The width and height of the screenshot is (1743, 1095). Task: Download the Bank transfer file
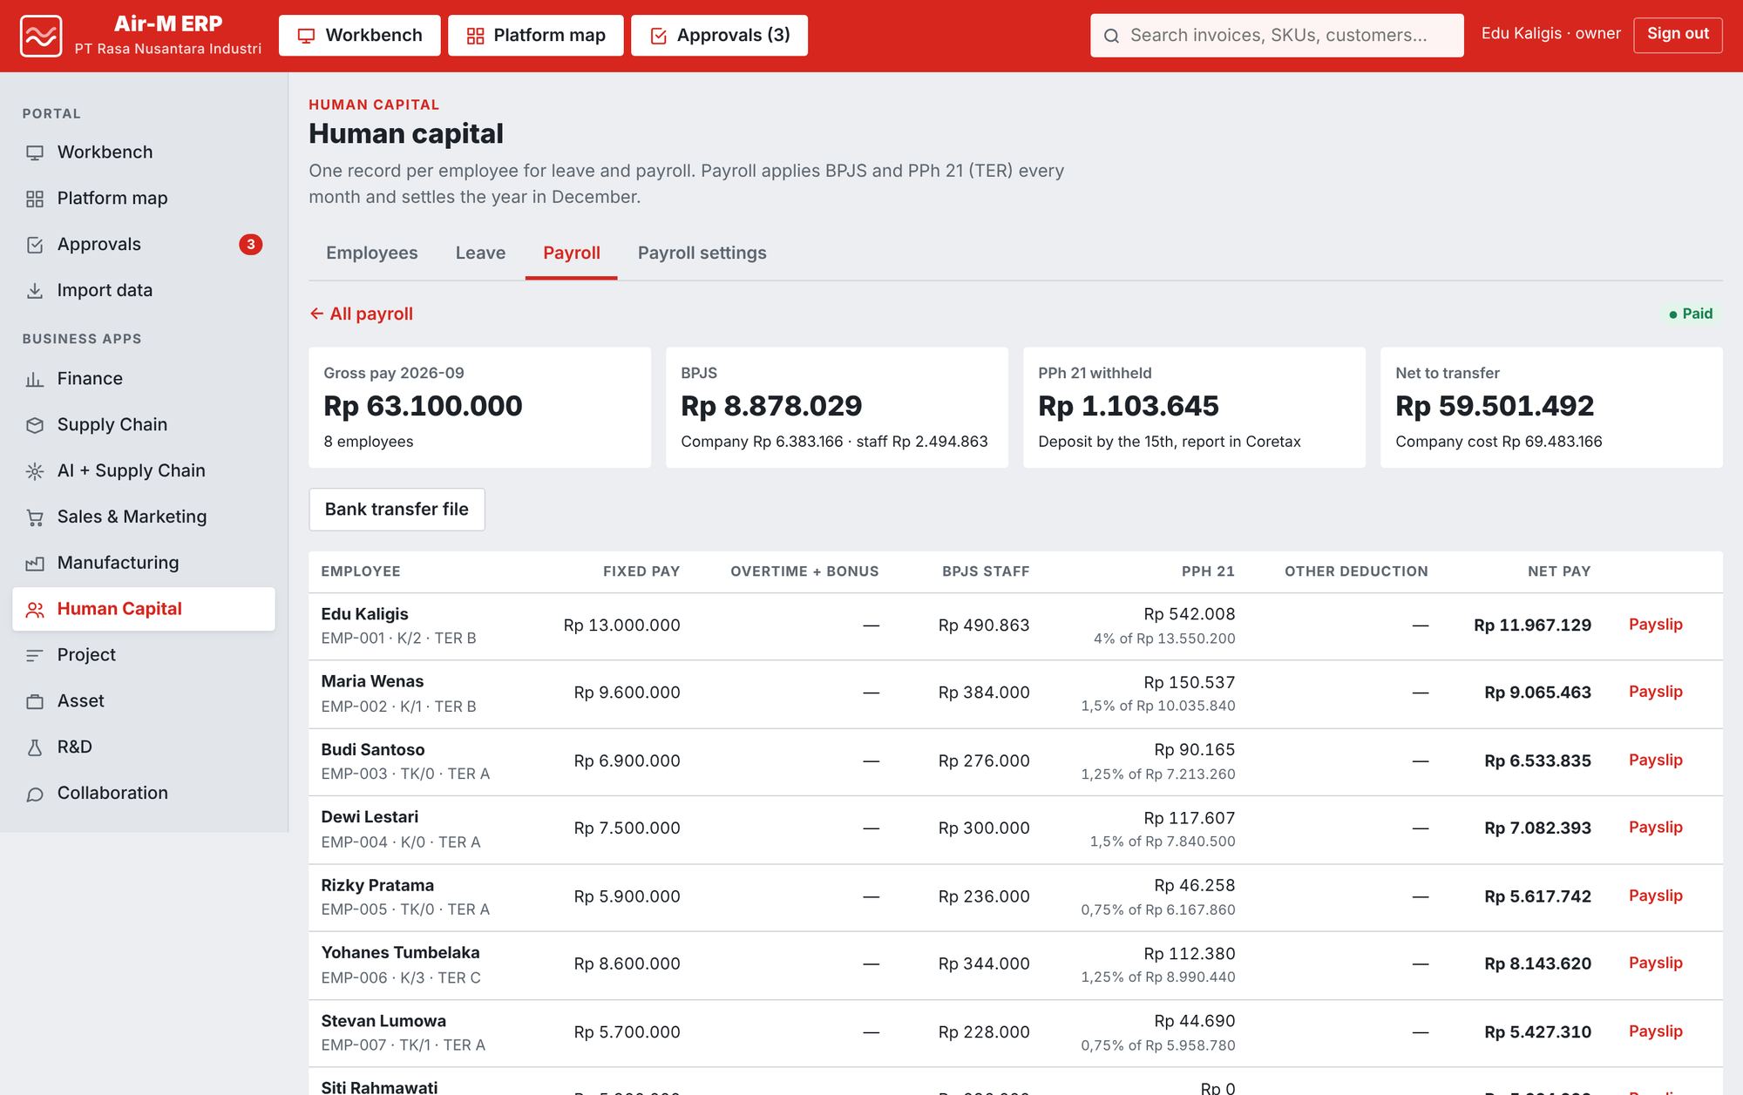397,510
